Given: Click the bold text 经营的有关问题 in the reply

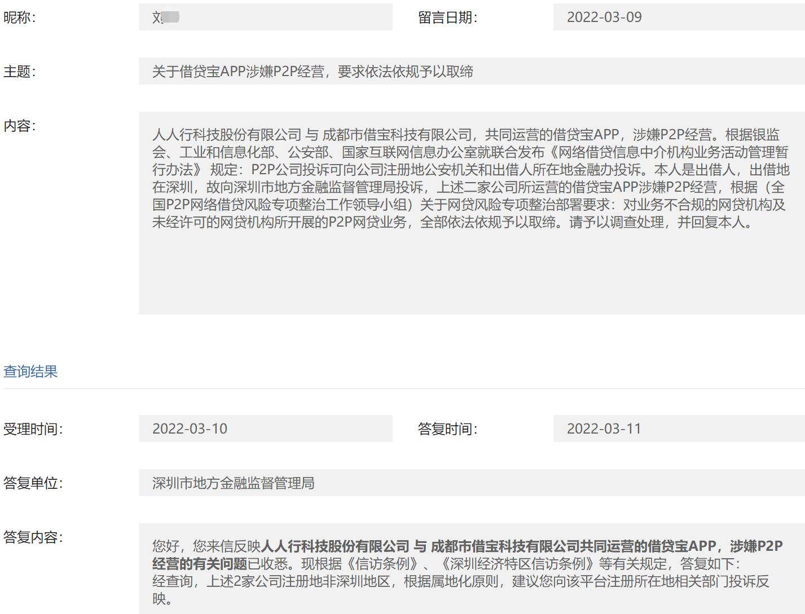Looking at the screenshot, I should click(200, 564).
